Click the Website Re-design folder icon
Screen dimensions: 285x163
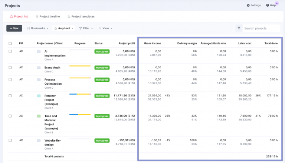[39, 140]
